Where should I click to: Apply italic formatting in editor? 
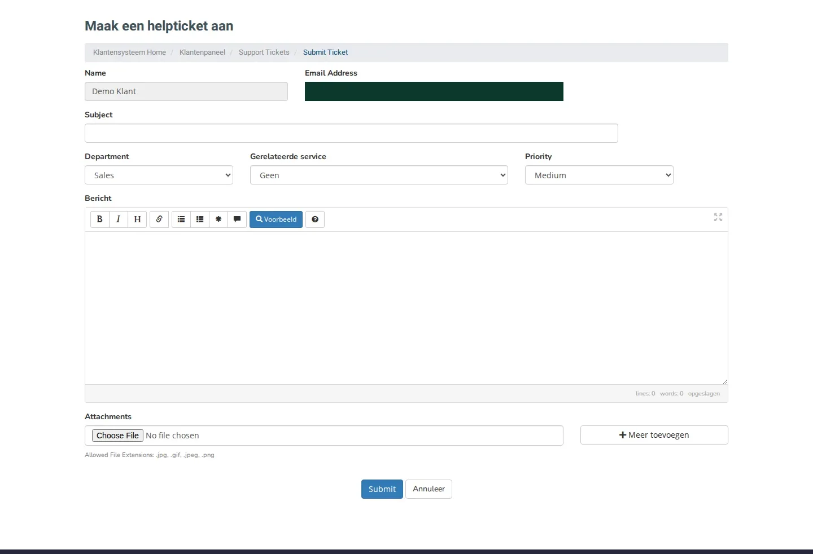click(118, 219)
